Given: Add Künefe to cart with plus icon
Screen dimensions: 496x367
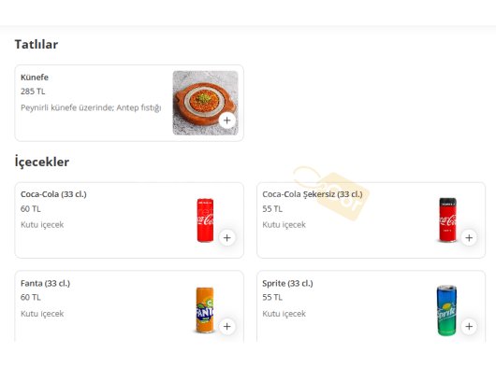Looking at the screenshot, I should pos(226,120).
